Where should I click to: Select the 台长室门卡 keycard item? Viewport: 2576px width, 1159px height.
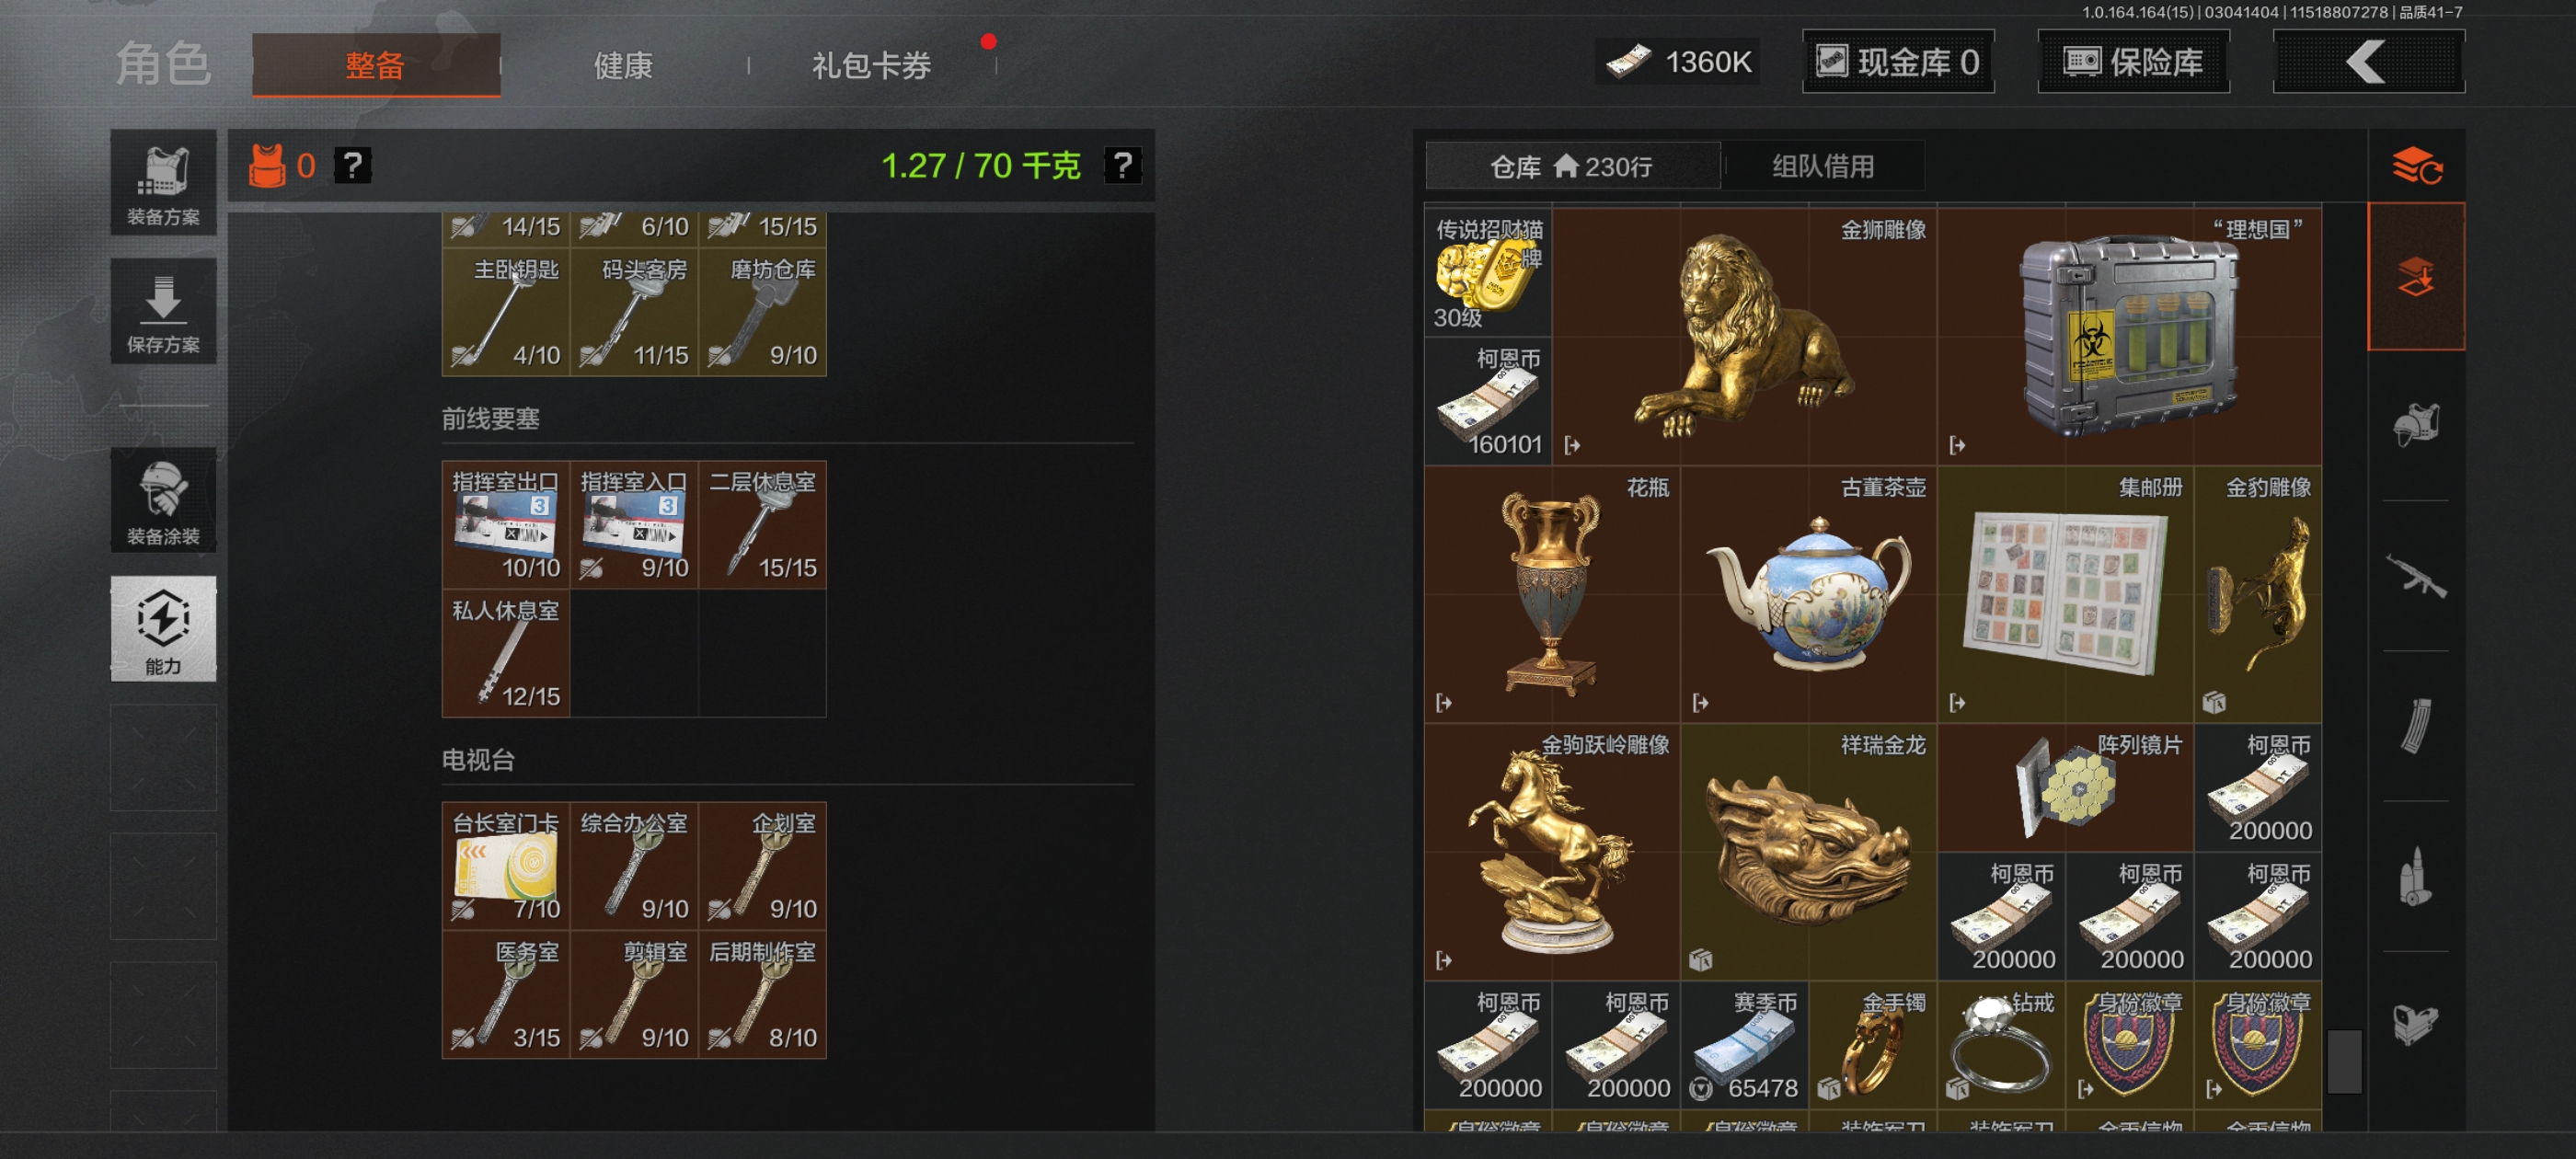coord(506,866)
